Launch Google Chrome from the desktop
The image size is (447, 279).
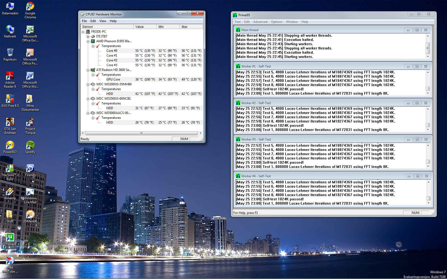[30, 10]
